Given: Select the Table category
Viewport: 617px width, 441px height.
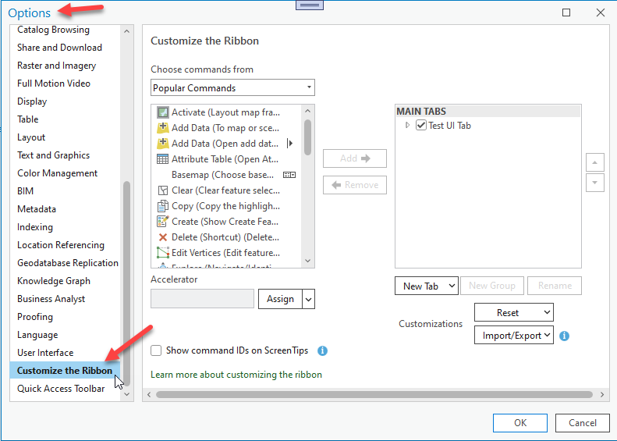Looking at the screenshot, I should tap(27, 119).
